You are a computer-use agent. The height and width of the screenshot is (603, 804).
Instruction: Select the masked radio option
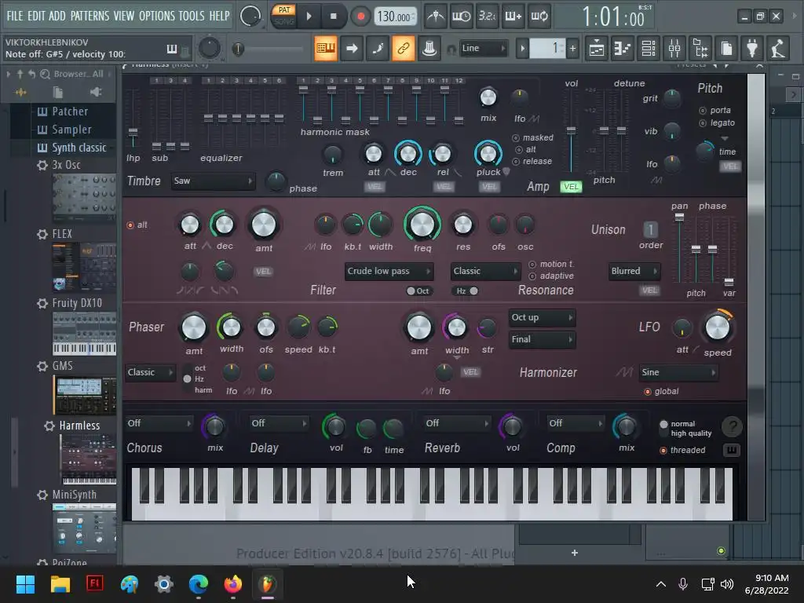tap(516, 138)
